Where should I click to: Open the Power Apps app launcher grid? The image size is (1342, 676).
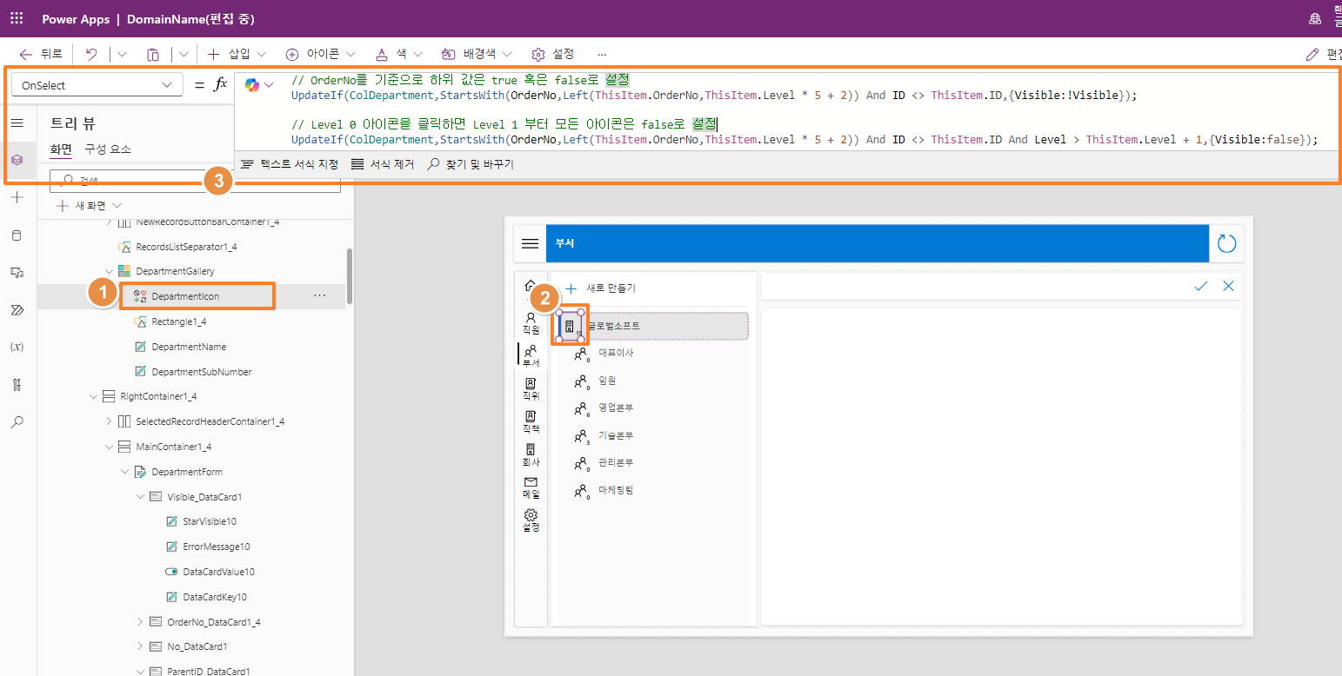click(x=17, y=18)
